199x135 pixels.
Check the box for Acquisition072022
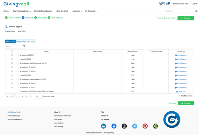[x=12, y=55]
